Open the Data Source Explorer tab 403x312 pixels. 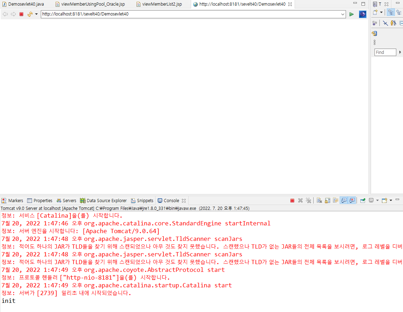(x=103, y=201)
